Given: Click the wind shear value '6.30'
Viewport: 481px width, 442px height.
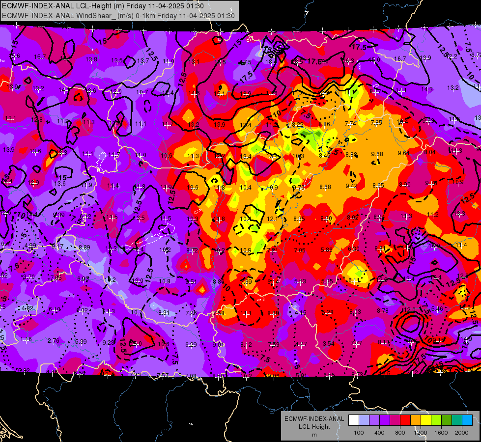Looking at the screenshot, I should tap(354, 249).
